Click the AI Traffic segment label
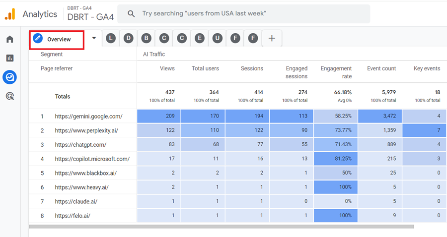Image resolution: width=447 pixels, height=237 pixels. [154, 54]
